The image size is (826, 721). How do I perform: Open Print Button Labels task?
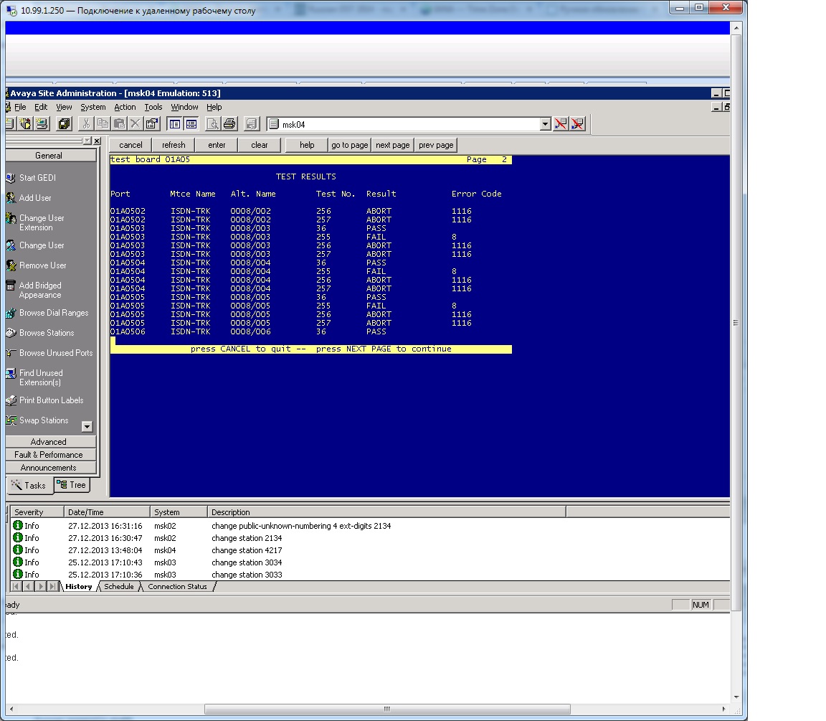click(x=51, y=400)
